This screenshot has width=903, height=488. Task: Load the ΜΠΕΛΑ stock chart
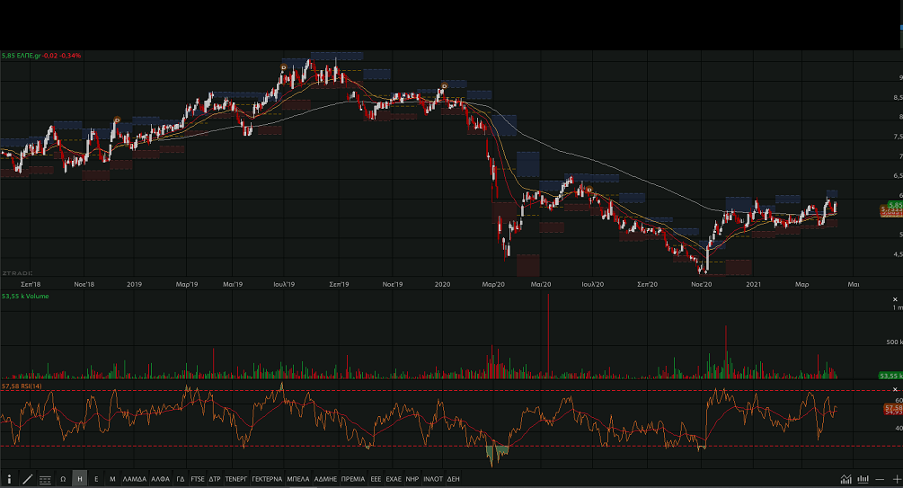tap(298, 479)
